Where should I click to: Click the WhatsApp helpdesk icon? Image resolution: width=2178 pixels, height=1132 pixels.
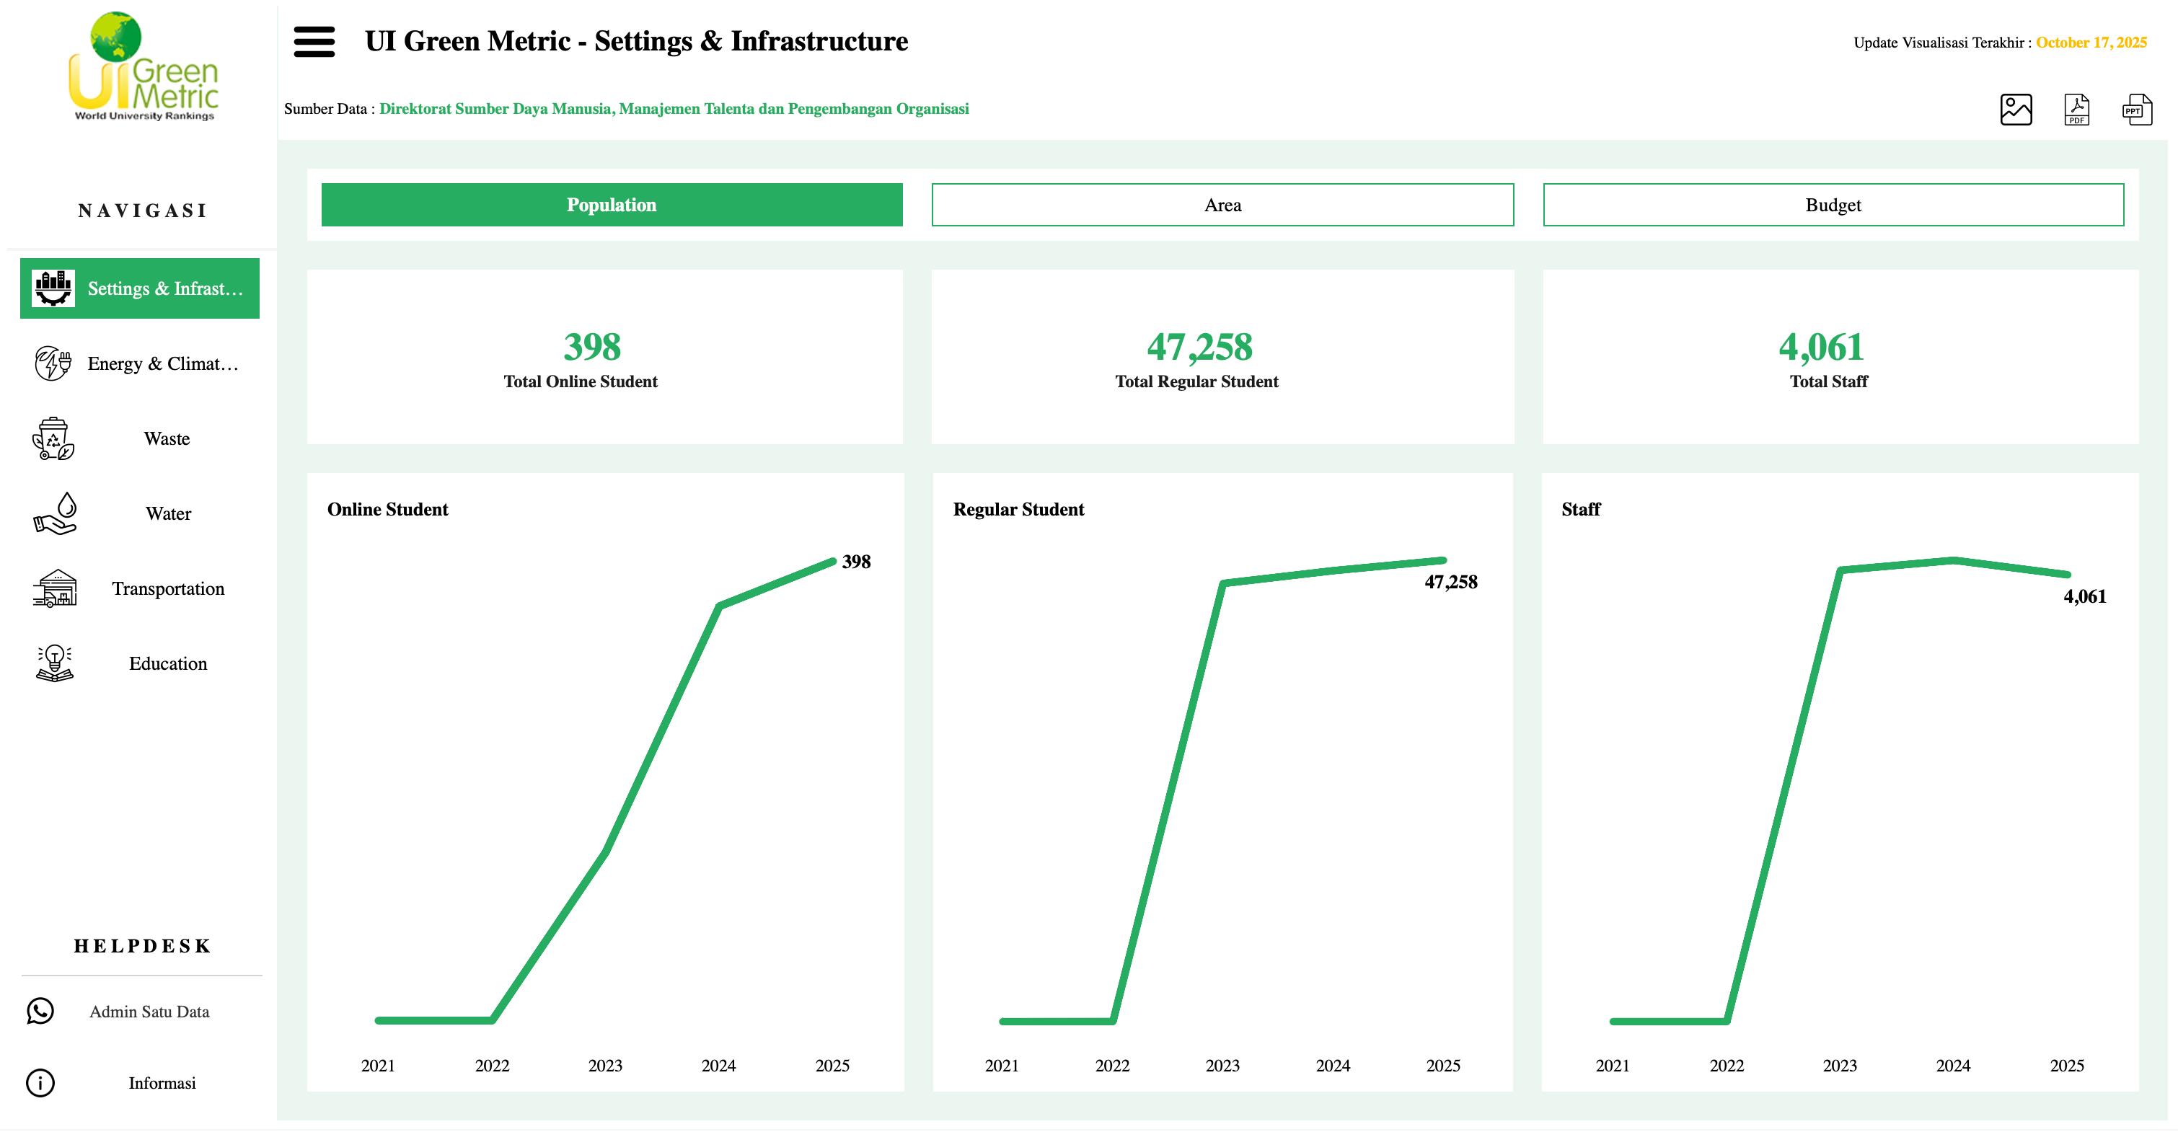click(40, 1011)
